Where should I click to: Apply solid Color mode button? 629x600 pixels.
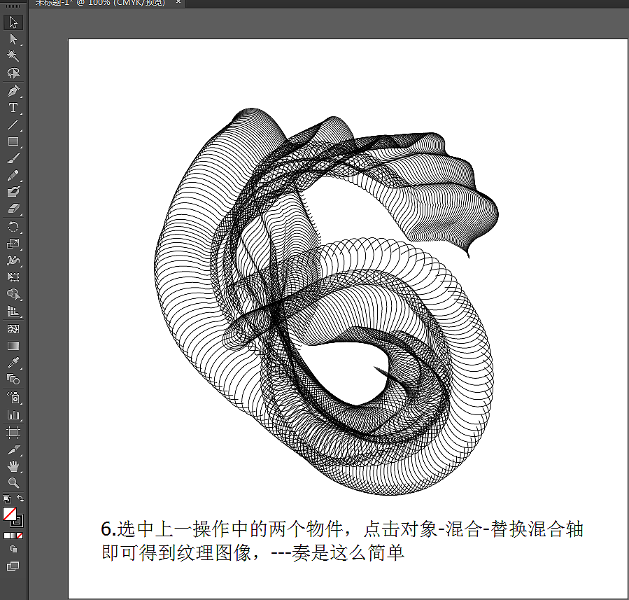click(x=6, y=536)
